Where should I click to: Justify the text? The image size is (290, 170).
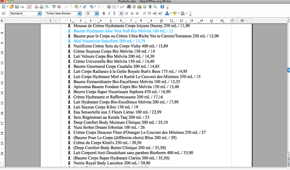[137, 13]
